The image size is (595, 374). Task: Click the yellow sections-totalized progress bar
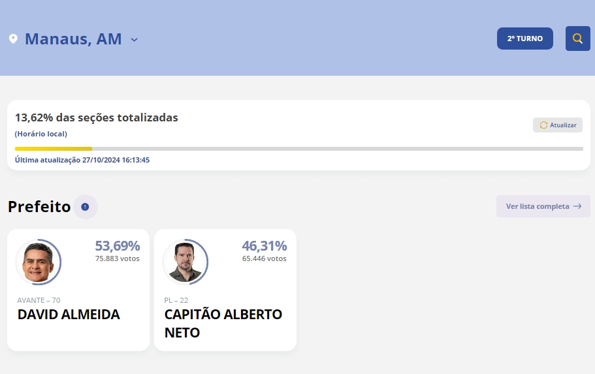click(x=54, y=149)
